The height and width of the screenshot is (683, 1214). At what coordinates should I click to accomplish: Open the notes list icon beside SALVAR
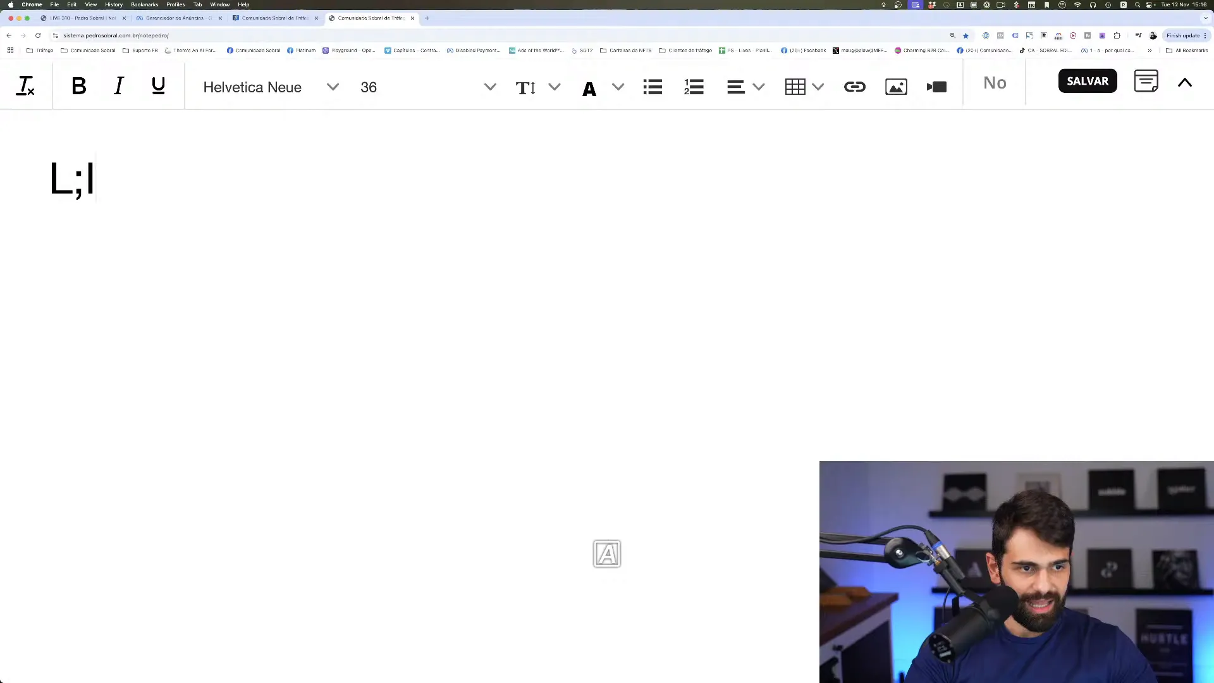click(1146, 81)
